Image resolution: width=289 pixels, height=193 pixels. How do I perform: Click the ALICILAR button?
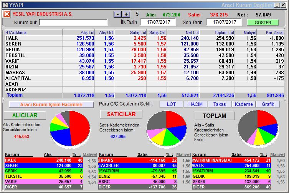(25, 115)
